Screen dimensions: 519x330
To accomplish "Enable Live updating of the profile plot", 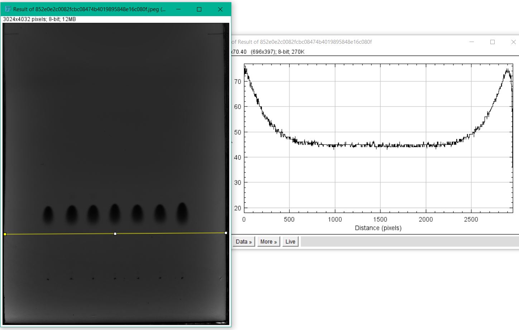I will [290, 241].
